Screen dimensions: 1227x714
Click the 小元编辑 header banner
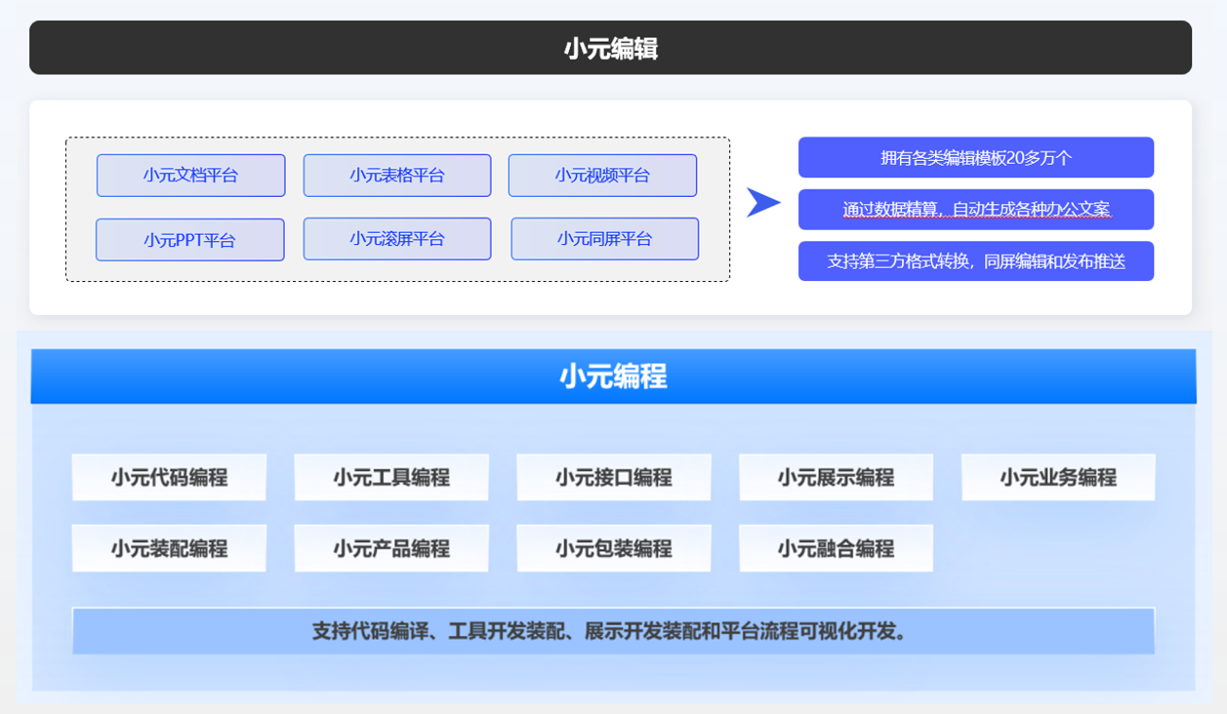(x=610, y=48)
